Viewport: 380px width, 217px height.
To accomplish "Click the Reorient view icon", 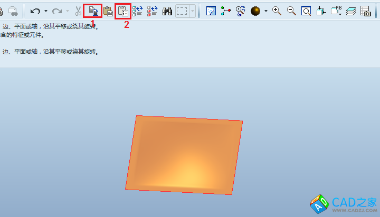I will [321, 11].
